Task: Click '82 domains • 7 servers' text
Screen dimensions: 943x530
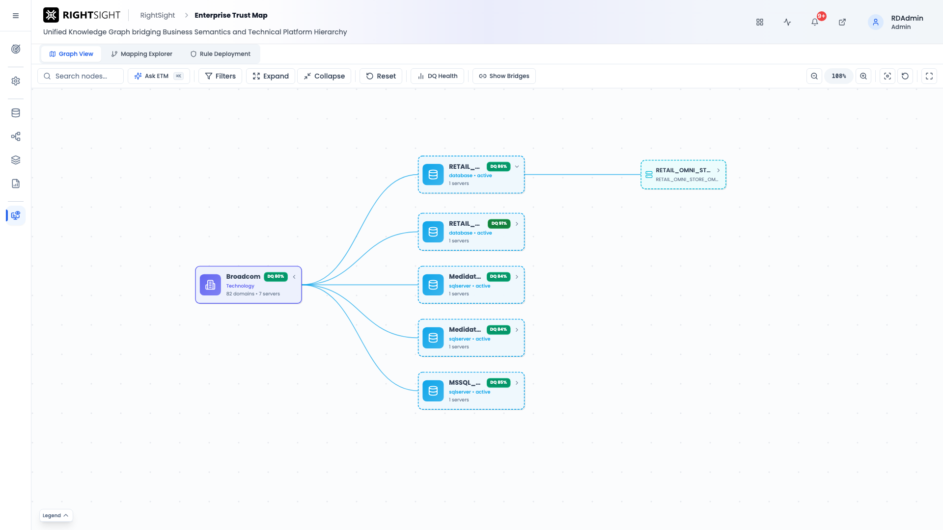Action: coord(253,294)
